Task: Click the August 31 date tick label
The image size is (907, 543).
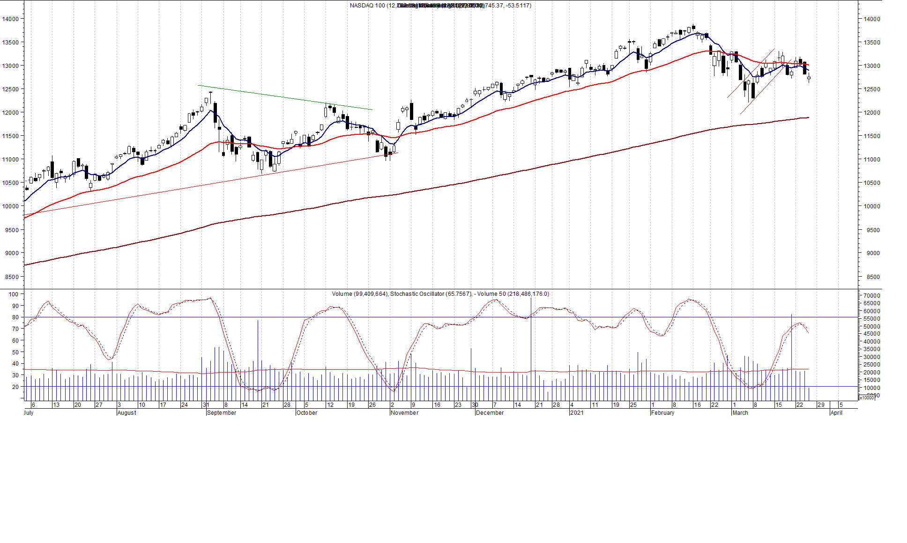Action: 206,405
